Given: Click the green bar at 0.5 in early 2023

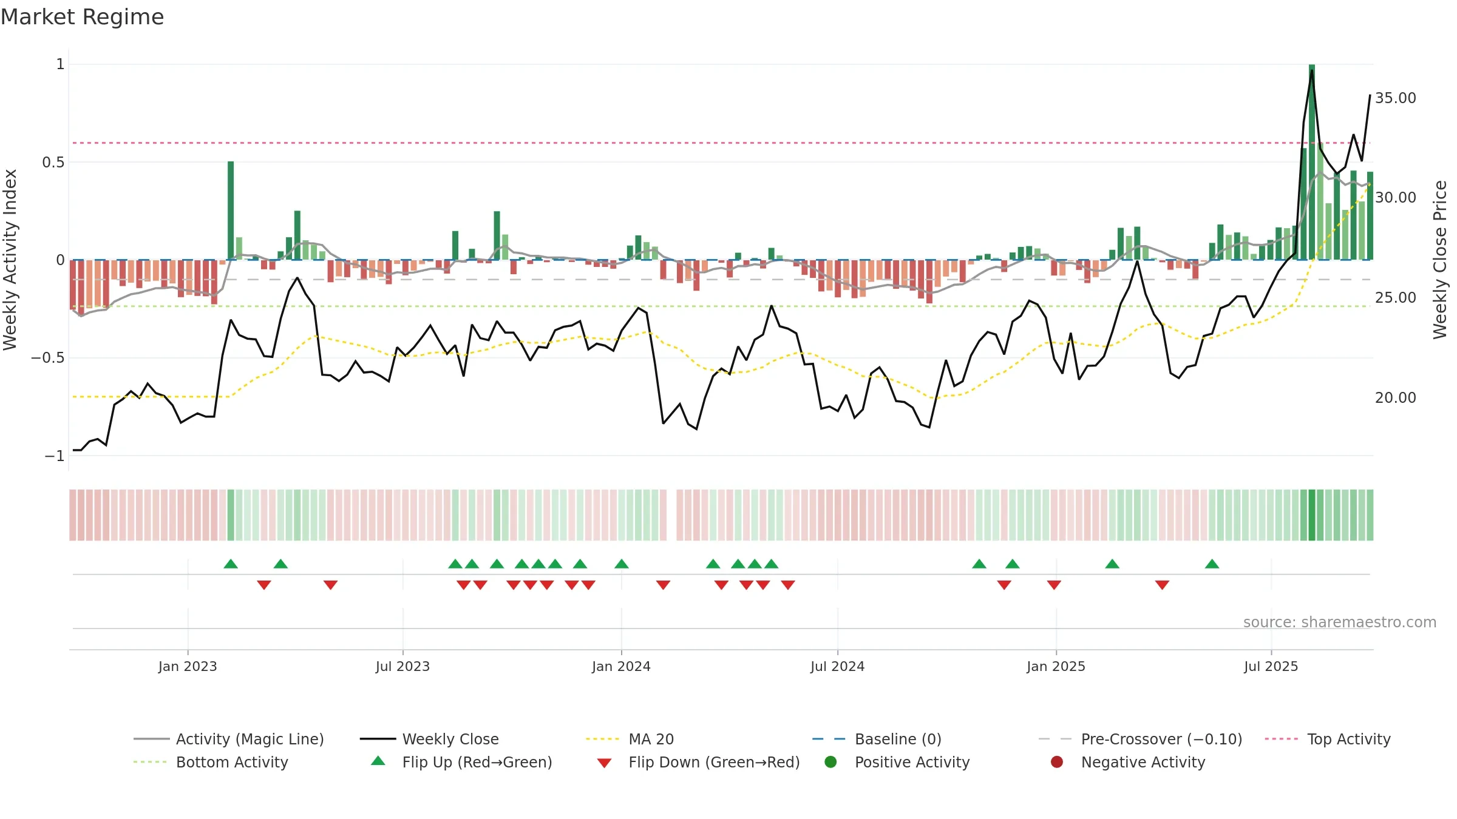Looking at the screenshot, I should pos(231,211).
